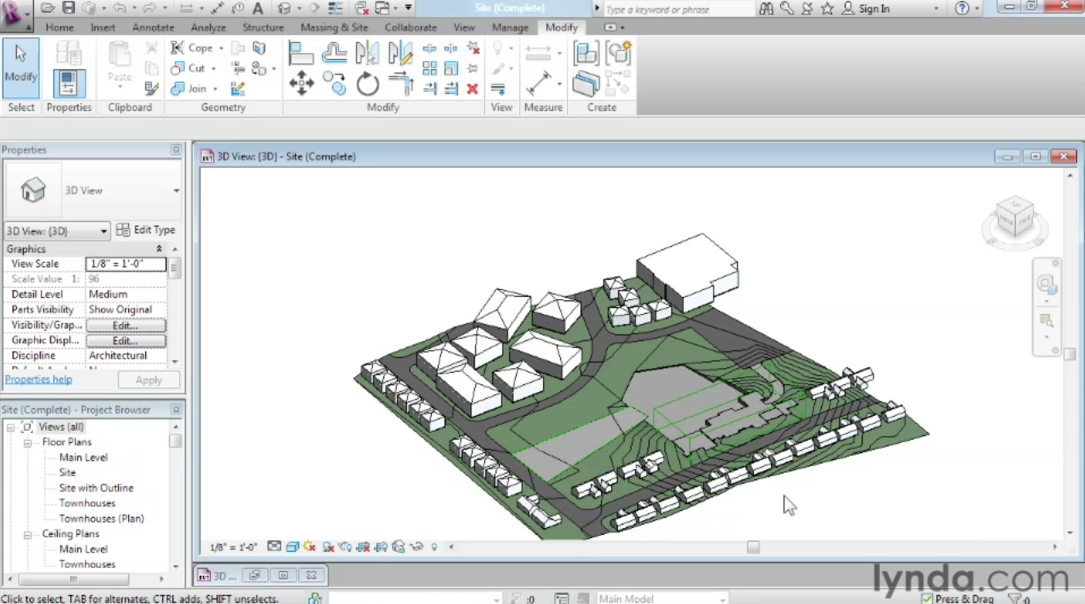Screen dimensions: 1085x604
Task: Click the Detail Level icon in view control bar
Action: pyautogui.click(x=274, y=546)
